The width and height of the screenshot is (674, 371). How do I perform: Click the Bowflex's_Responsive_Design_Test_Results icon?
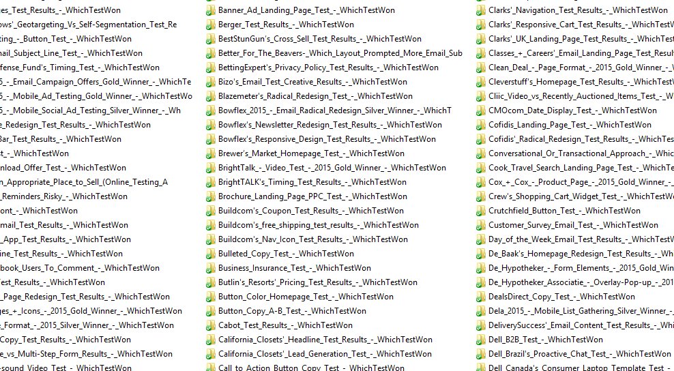tap(210, 139)
